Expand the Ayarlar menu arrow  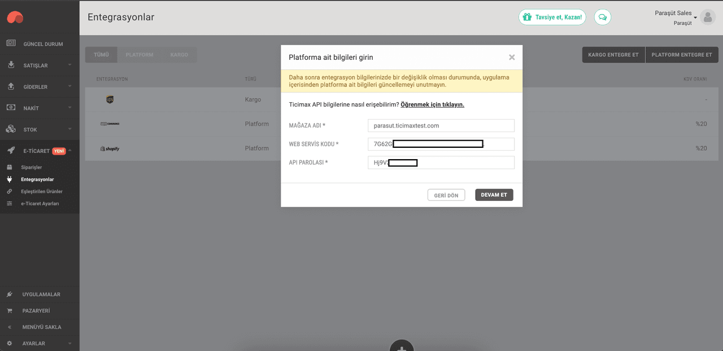point(70,343)
